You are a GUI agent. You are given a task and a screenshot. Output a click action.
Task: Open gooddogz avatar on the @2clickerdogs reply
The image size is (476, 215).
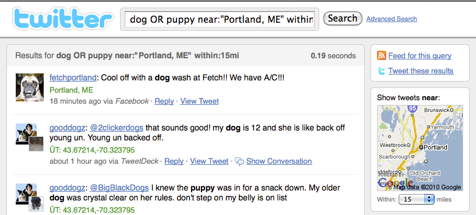[x=30, y=137]
